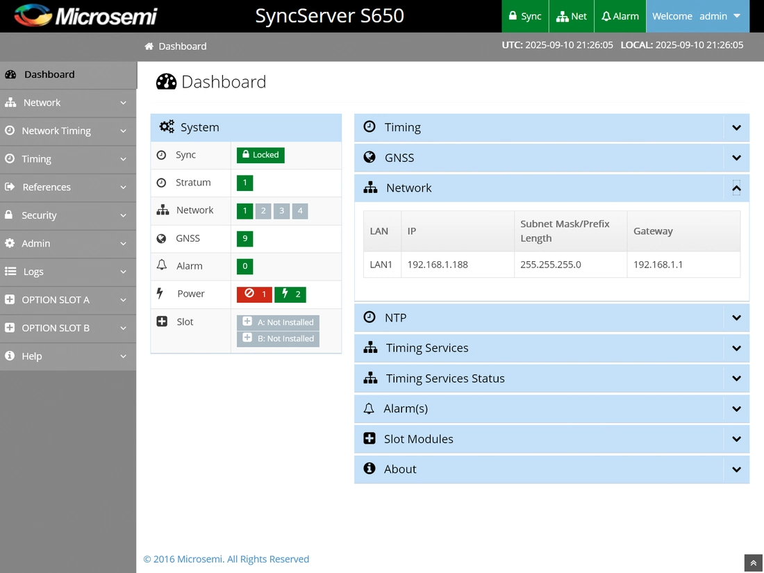Click the Locked sync status badge
The image size is (764, 573).
tap(260, 155)
